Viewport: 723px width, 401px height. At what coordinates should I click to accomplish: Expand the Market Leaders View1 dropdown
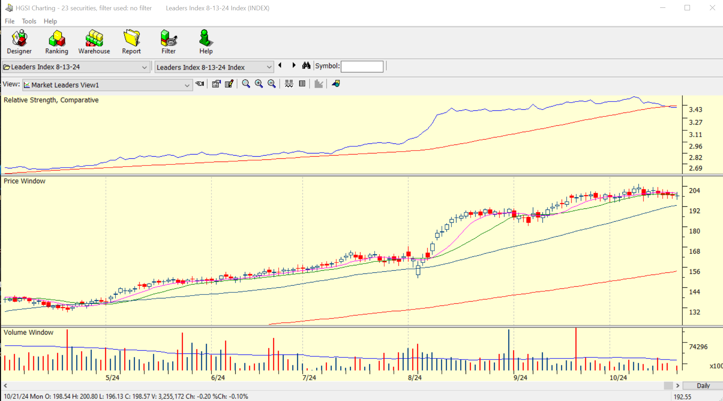(x=187, y=85)
